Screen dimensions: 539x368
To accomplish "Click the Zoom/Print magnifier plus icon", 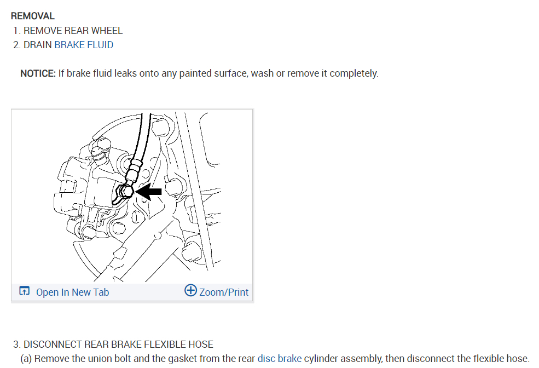I will [190, 290].
